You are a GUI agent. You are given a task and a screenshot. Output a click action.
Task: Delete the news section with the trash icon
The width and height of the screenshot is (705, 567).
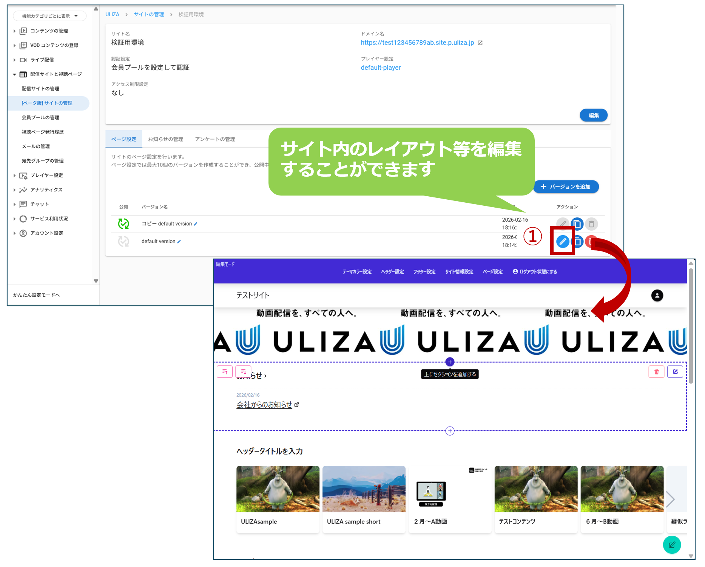[656, 372]
